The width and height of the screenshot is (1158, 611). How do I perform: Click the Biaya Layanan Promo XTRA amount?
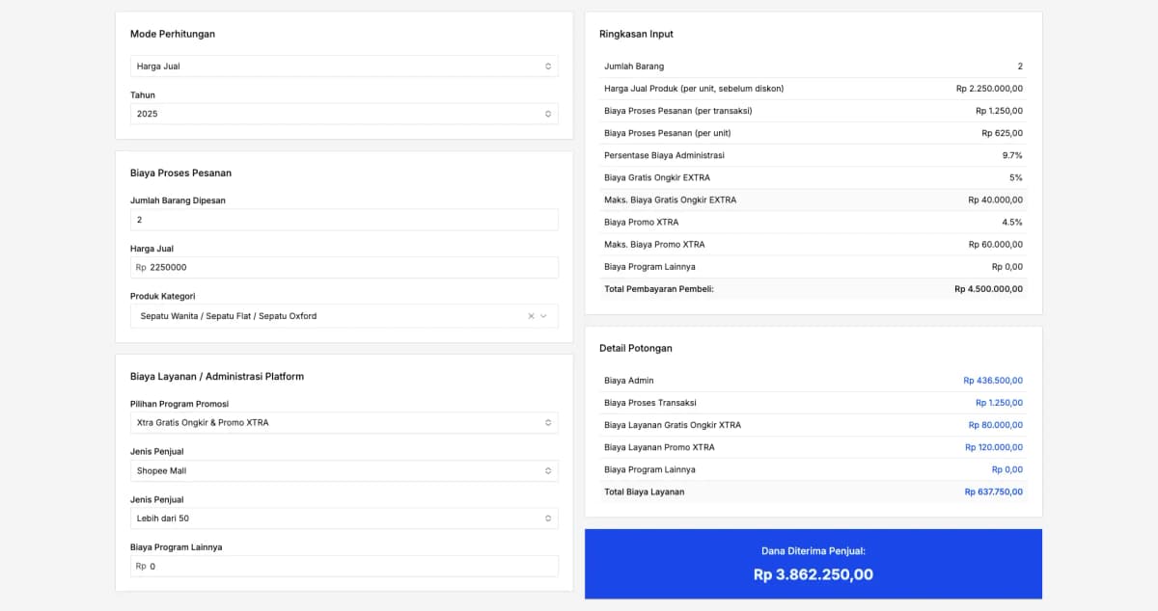point(993,447)
